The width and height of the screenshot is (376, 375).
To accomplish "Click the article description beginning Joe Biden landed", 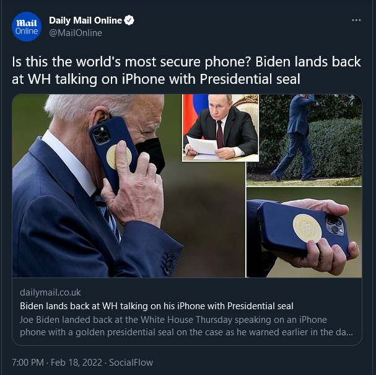I will [x=186, y=326].
